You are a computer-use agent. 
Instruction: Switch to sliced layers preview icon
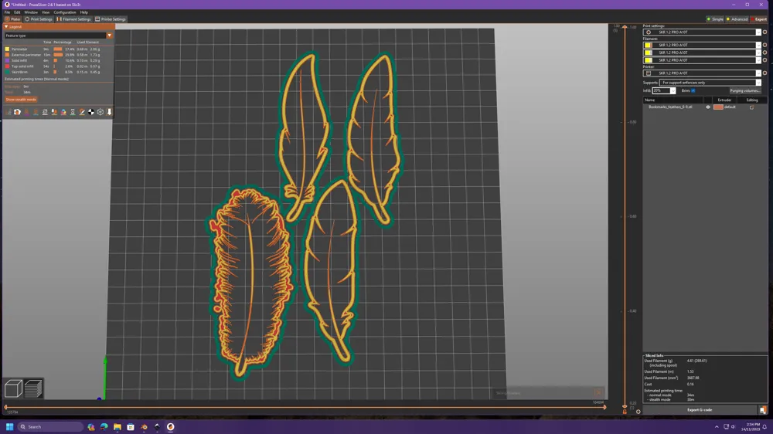click(33, 388)
